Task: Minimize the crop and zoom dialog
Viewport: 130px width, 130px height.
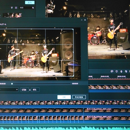Action: 82,20
